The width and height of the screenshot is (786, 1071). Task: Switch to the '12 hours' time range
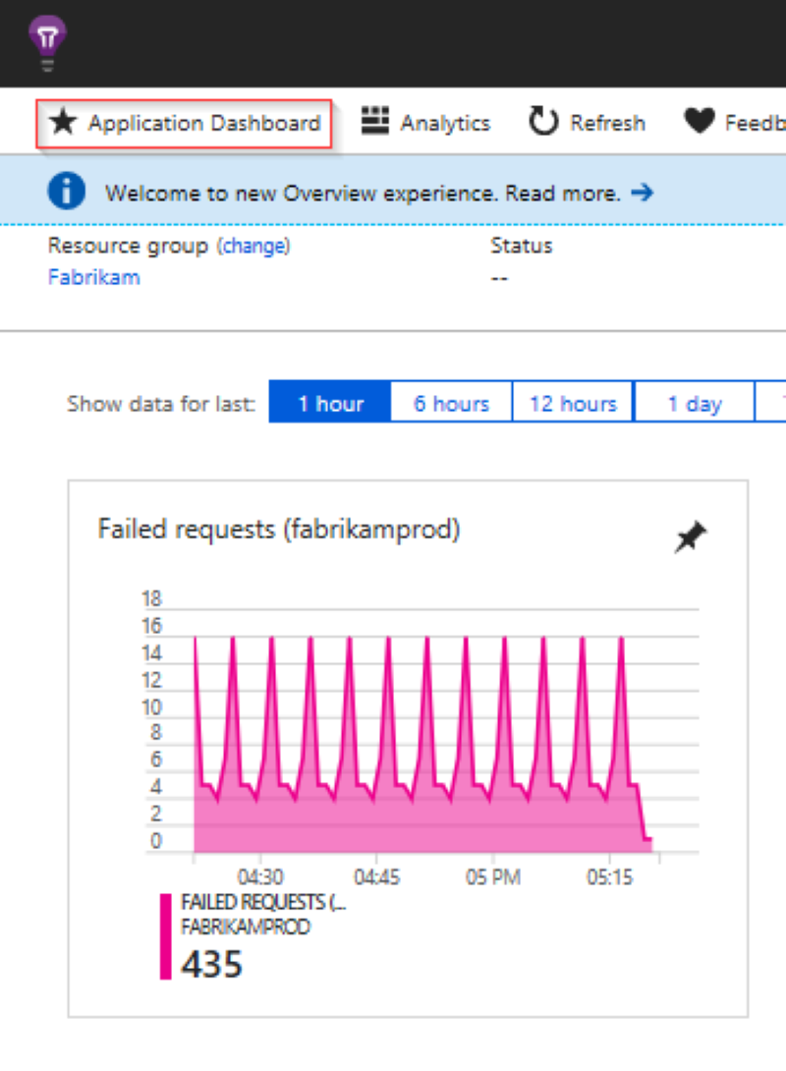point(573,403)
